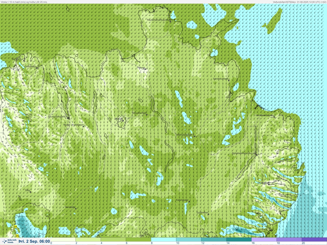This screenshot has width=327, height=245.
Task: Click the 18–20 m/s purple legend swatch
Action: pyautogui.click(x=289, y=240)
